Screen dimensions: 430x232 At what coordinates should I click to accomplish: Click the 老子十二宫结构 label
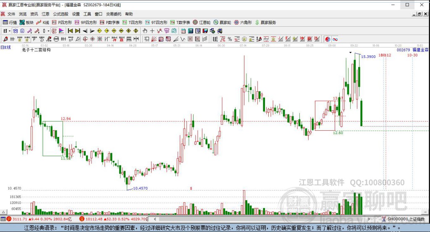coord(36,50)
